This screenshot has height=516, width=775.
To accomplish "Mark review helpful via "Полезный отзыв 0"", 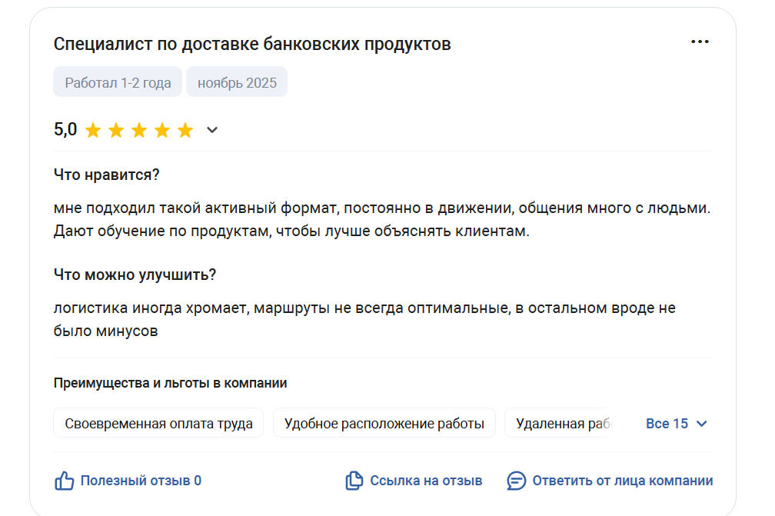I will coord(141,481).
